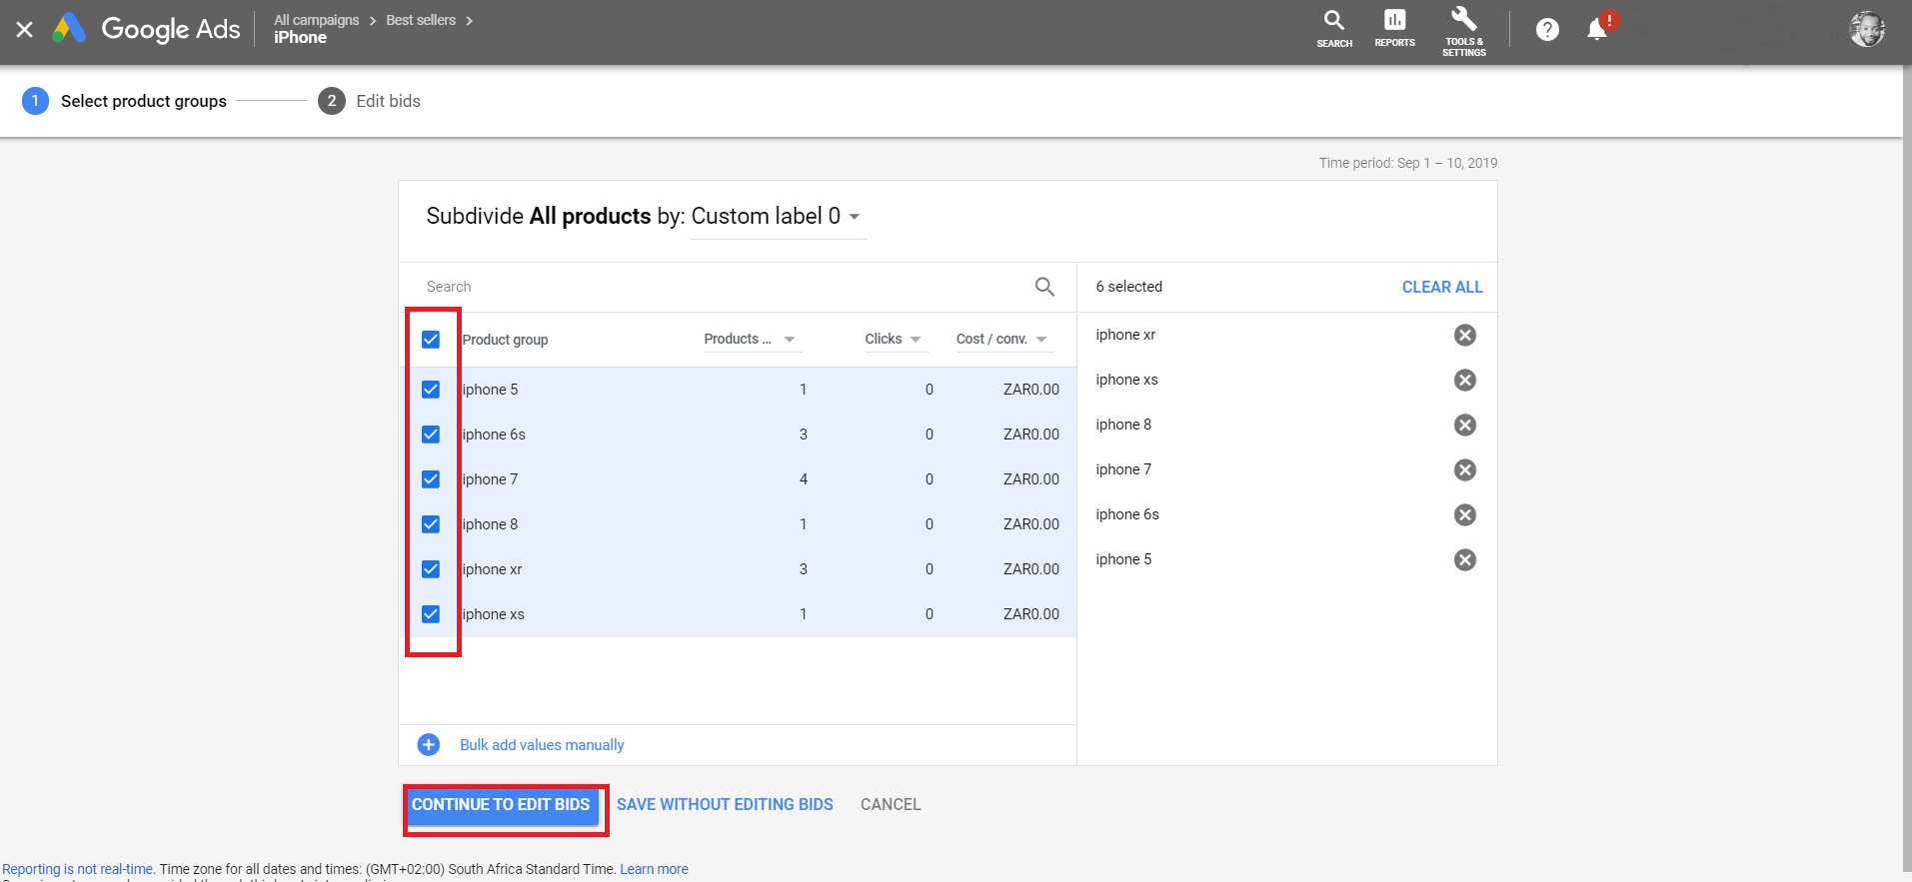Screen dimensions: 1912x882
Task: Click Clear All selected items
Action: [1442, 287]
